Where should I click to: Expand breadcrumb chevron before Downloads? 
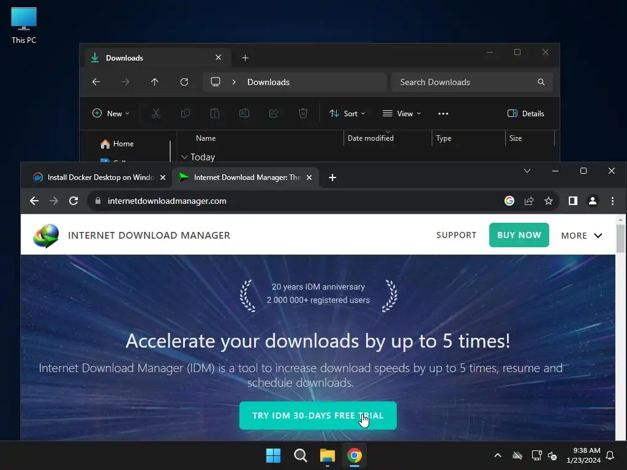234,82
